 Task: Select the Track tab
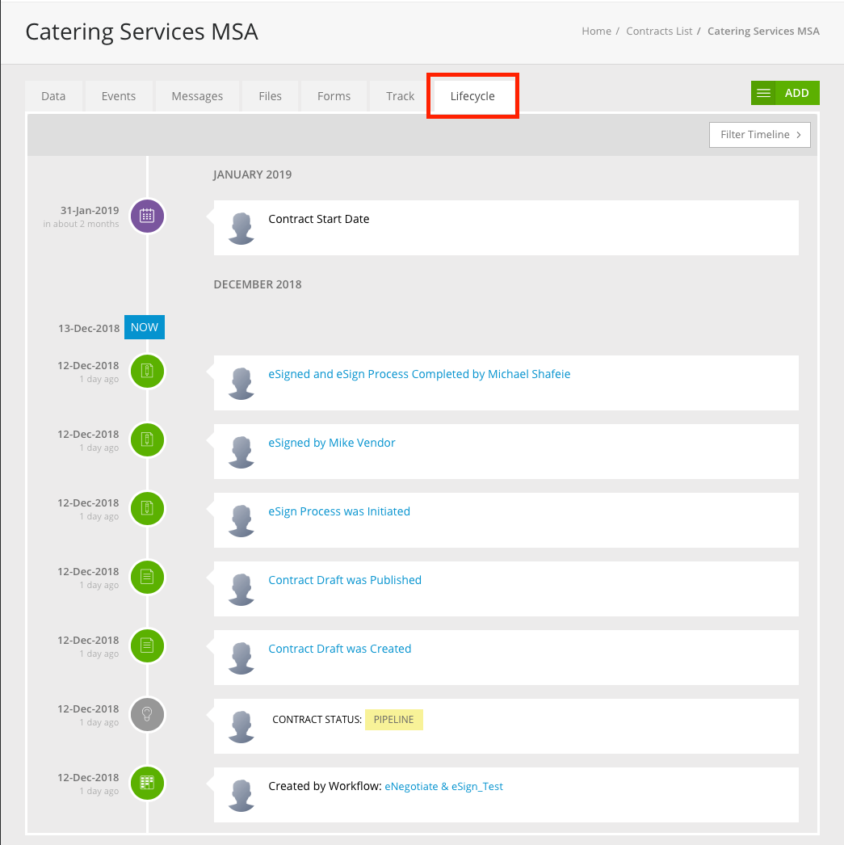[400, 96]
